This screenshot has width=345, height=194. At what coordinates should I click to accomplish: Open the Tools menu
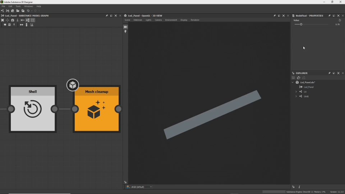18,6
